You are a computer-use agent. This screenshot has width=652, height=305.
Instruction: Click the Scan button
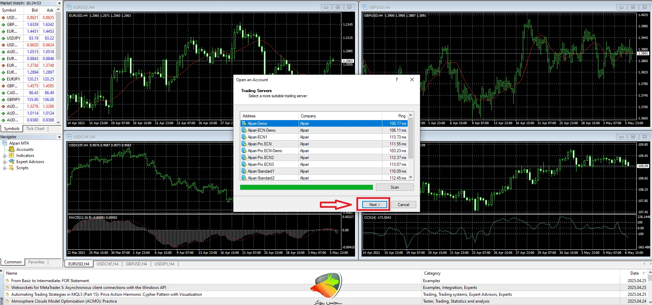point(394,187)
